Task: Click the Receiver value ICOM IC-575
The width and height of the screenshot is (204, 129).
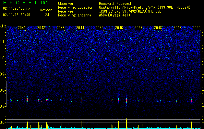Action: click(x=110, y=11)
